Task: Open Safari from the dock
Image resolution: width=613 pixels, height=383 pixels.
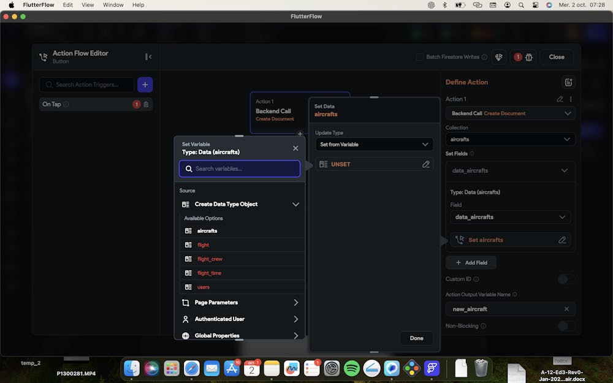Action: point(191,368)
